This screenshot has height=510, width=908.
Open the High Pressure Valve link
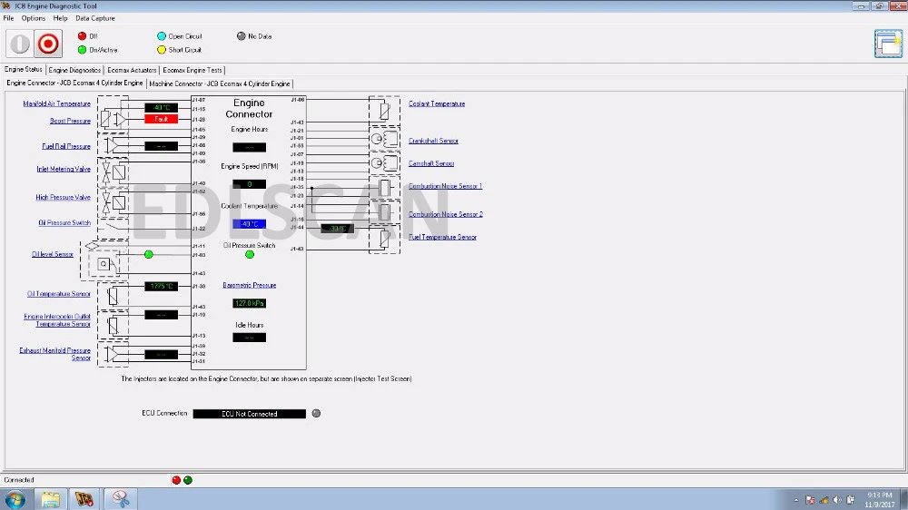[x=64, y=198]
